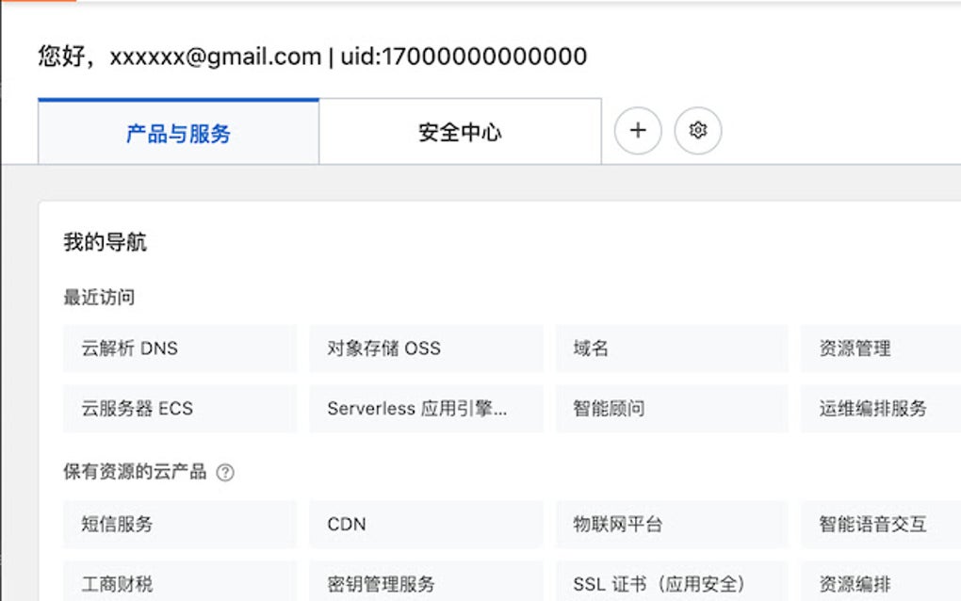Open 运维编排服务
Viewport: 961px width, 601px height.
(x=881, y=409)
